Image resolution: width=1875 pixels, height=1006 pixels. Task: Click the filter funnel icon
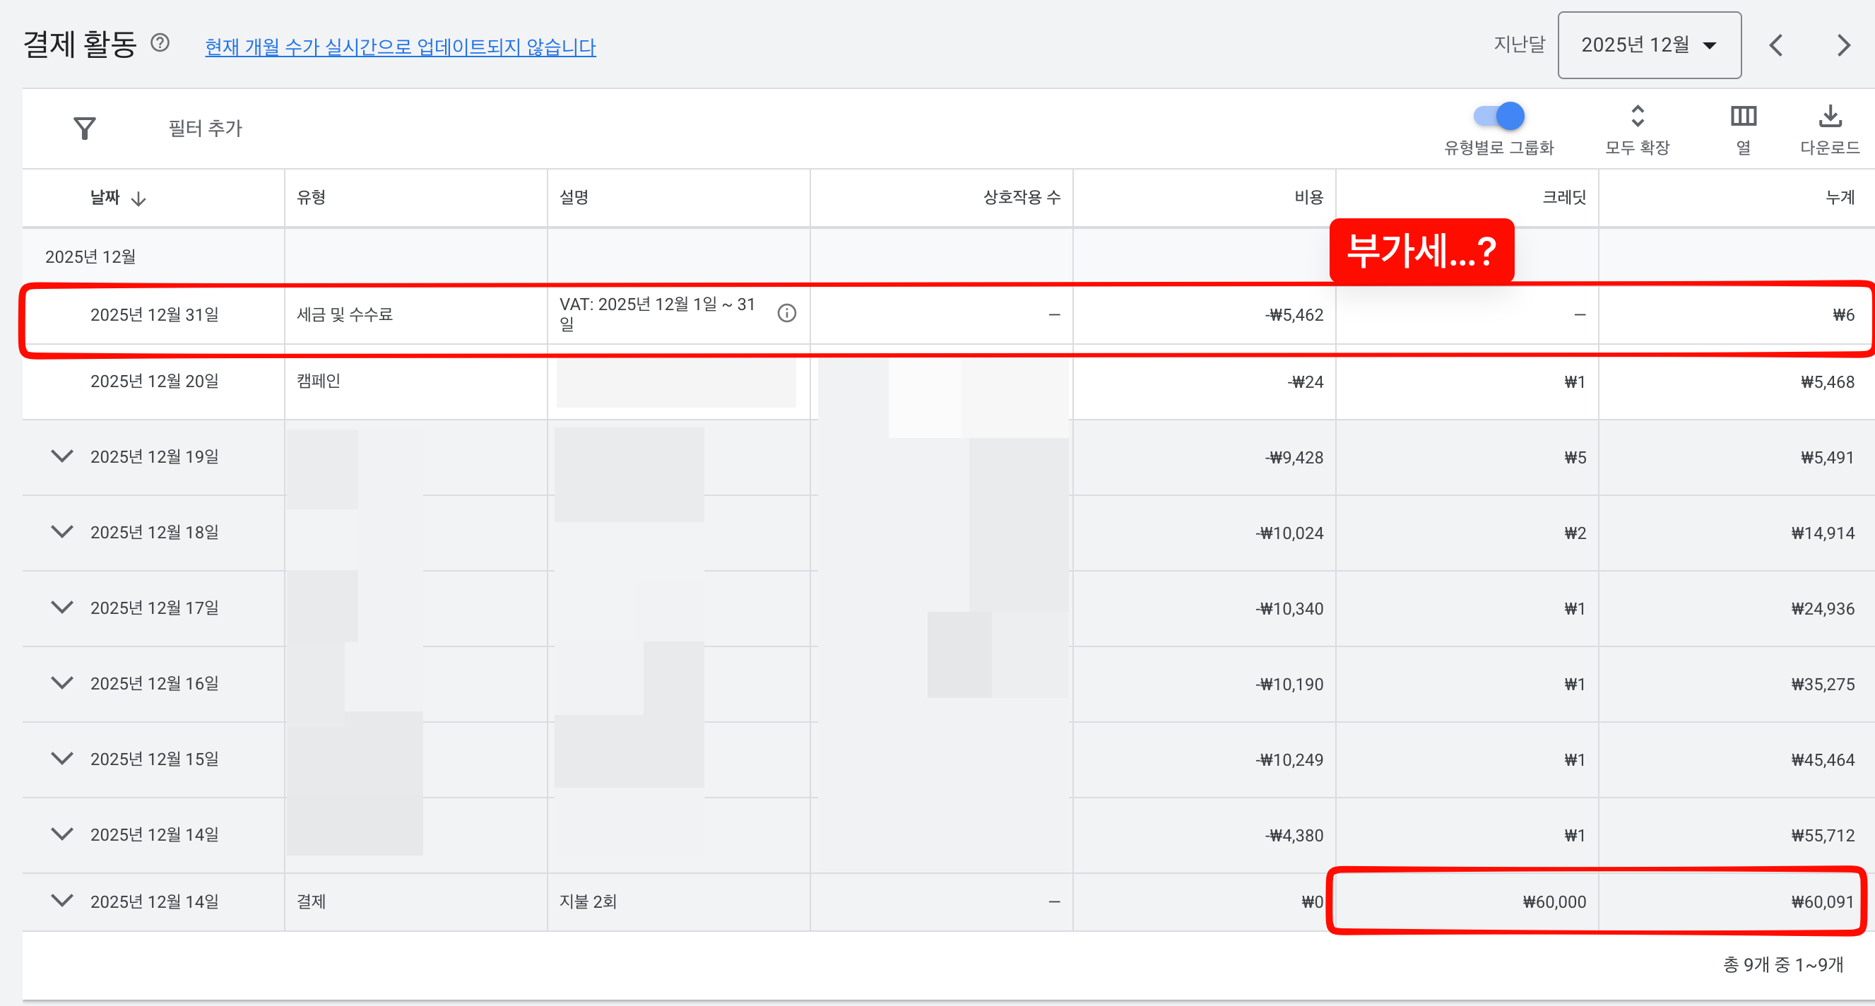pos(85,129)
